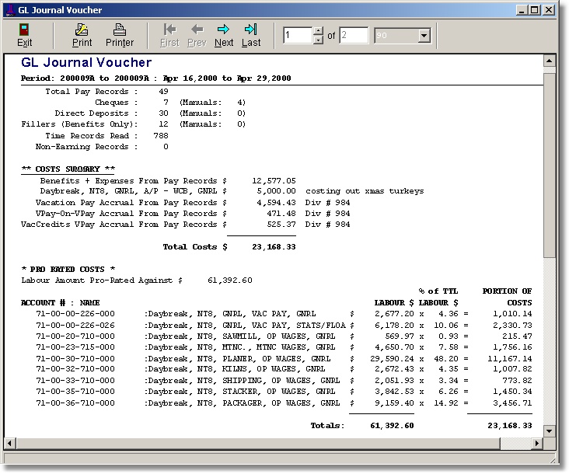Click Labour Amount Pro-Rated value 61,392.60

coord(230,281)
